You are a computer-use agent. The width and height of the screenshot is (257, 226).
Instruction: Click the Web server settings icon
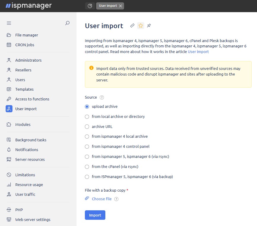(9, 219)
